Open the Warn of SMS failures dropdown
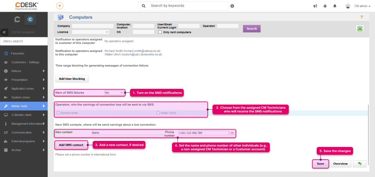This screenshot has height=177, width=375. [114, 93]
